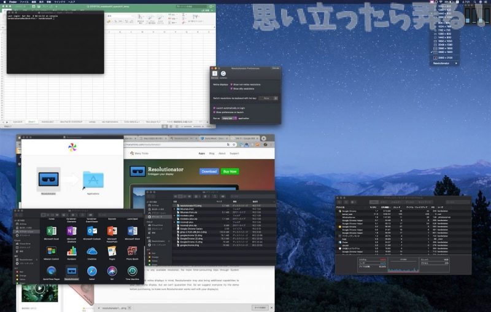Click the Support link on Many Tricks site
This screenshot has width=491, height=312.
pos(234,154)
